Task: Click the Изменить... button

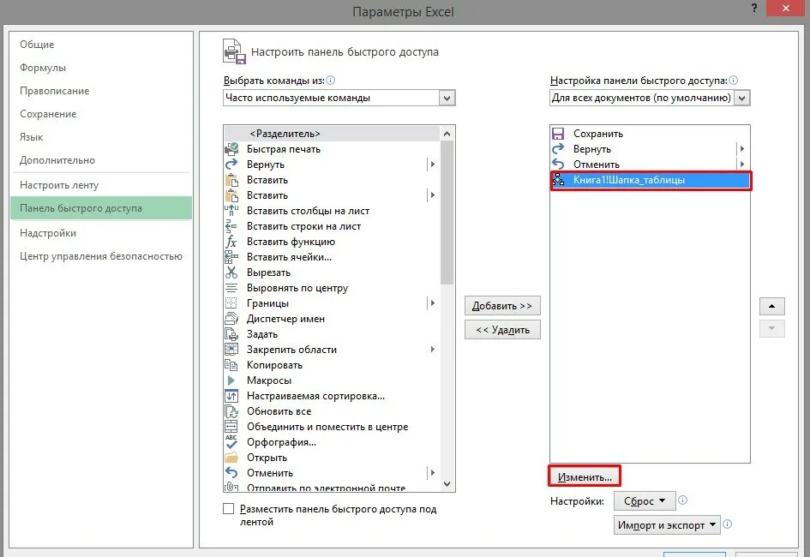Action: pos(585,476)
